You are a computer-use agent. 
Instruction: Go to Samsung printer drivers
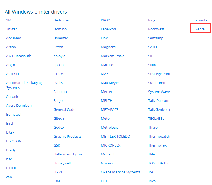tap(155, 38)
